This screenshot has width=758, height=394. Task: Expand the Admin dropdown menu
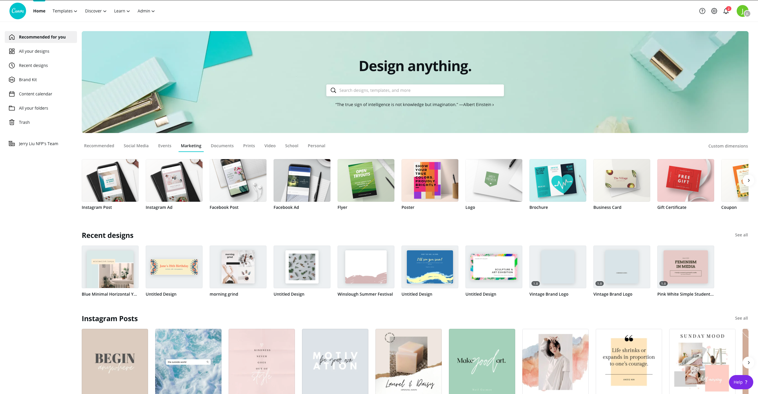[146, 11]
